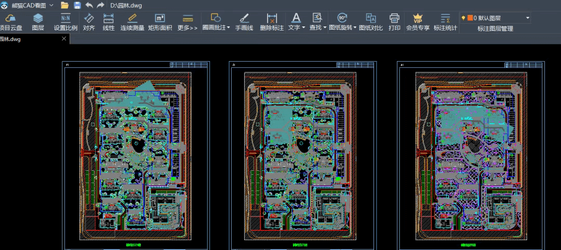
Task: Open the 熊猫CAD看图 app menu dropdown
Action: pos(51,5)
